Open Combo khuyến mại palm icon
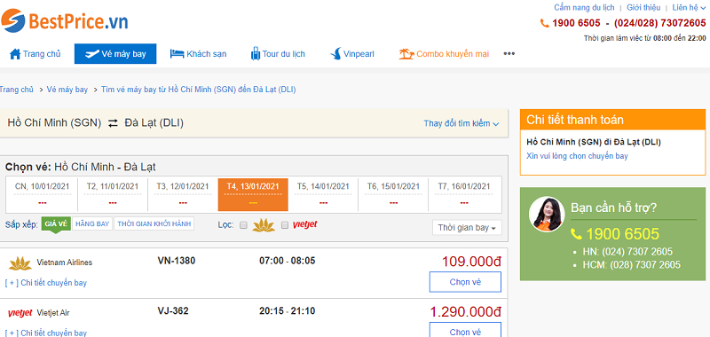710x337 pixels. [x=406, y=54]
